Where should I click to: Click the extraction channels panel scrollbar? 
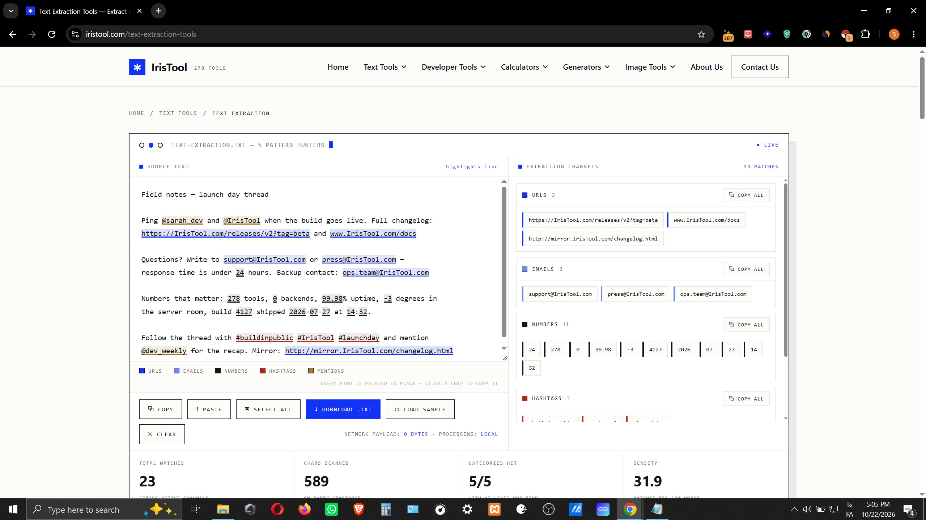786,271
